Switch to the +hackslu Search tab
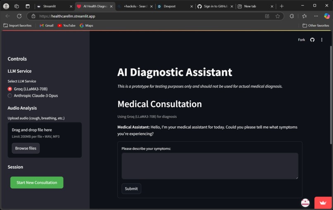Image resolution: width=333 pixels, height=210 pixels. (x=135, y=6)
